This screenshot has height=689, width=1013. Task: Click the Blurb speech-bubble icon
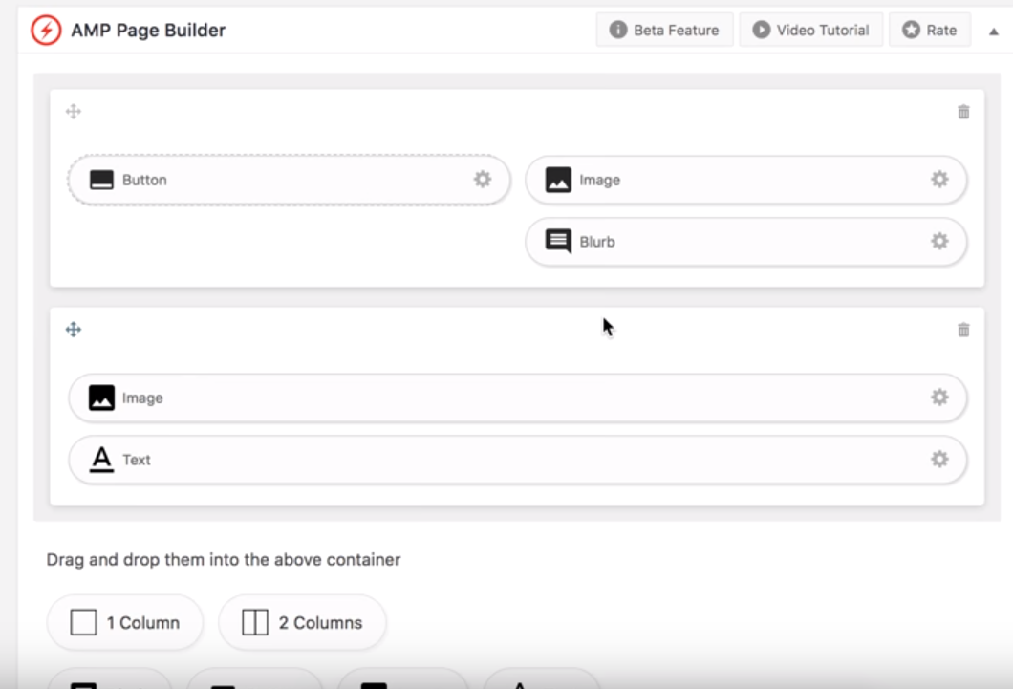[558, 242]
